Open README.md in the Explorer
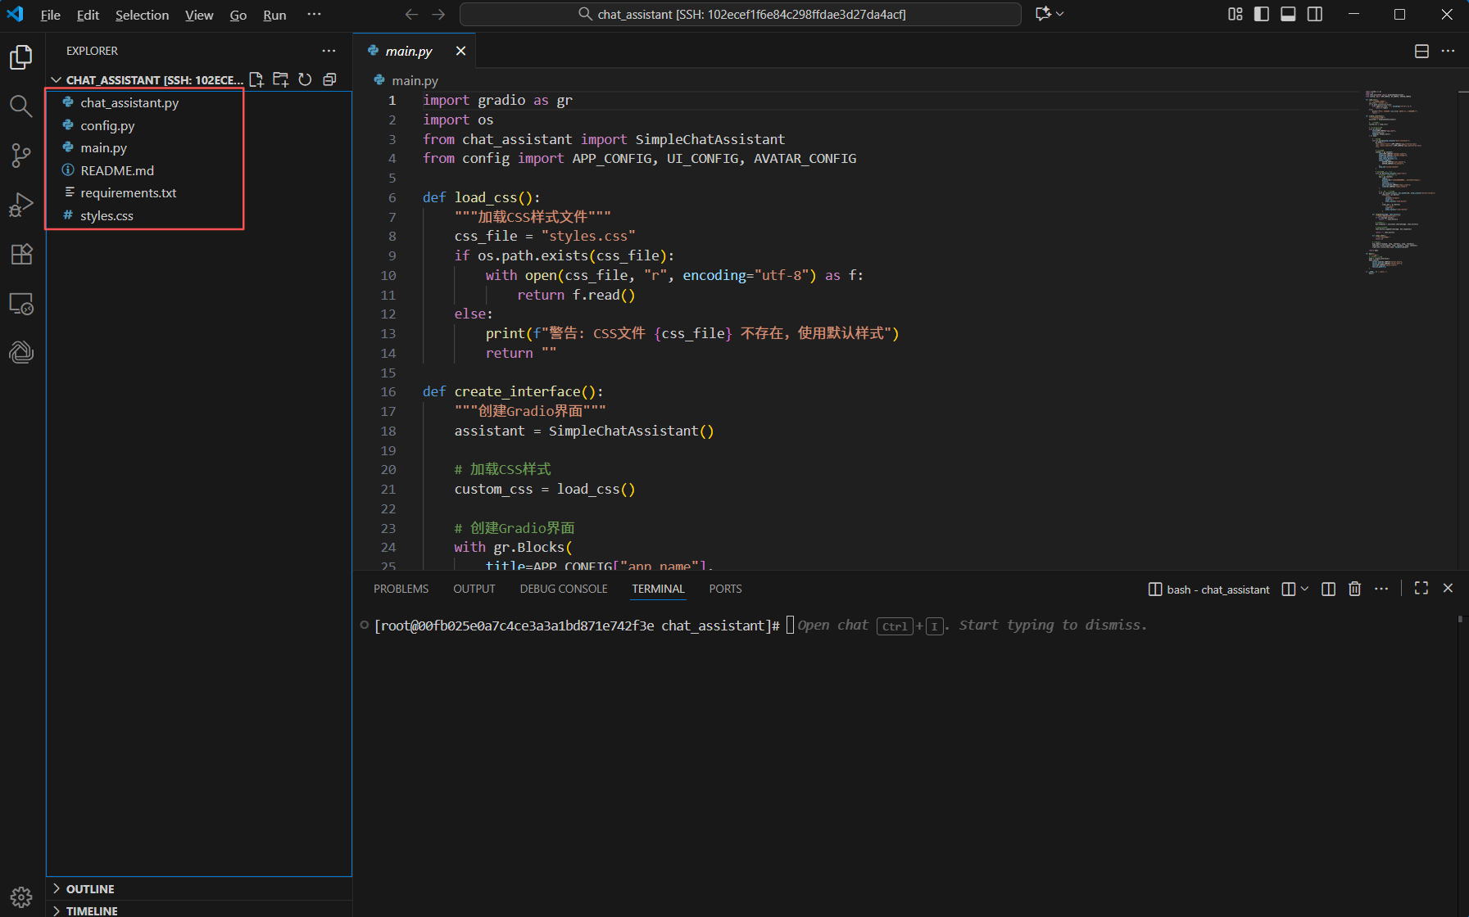Screen dimensions: 1469x917 117,170
